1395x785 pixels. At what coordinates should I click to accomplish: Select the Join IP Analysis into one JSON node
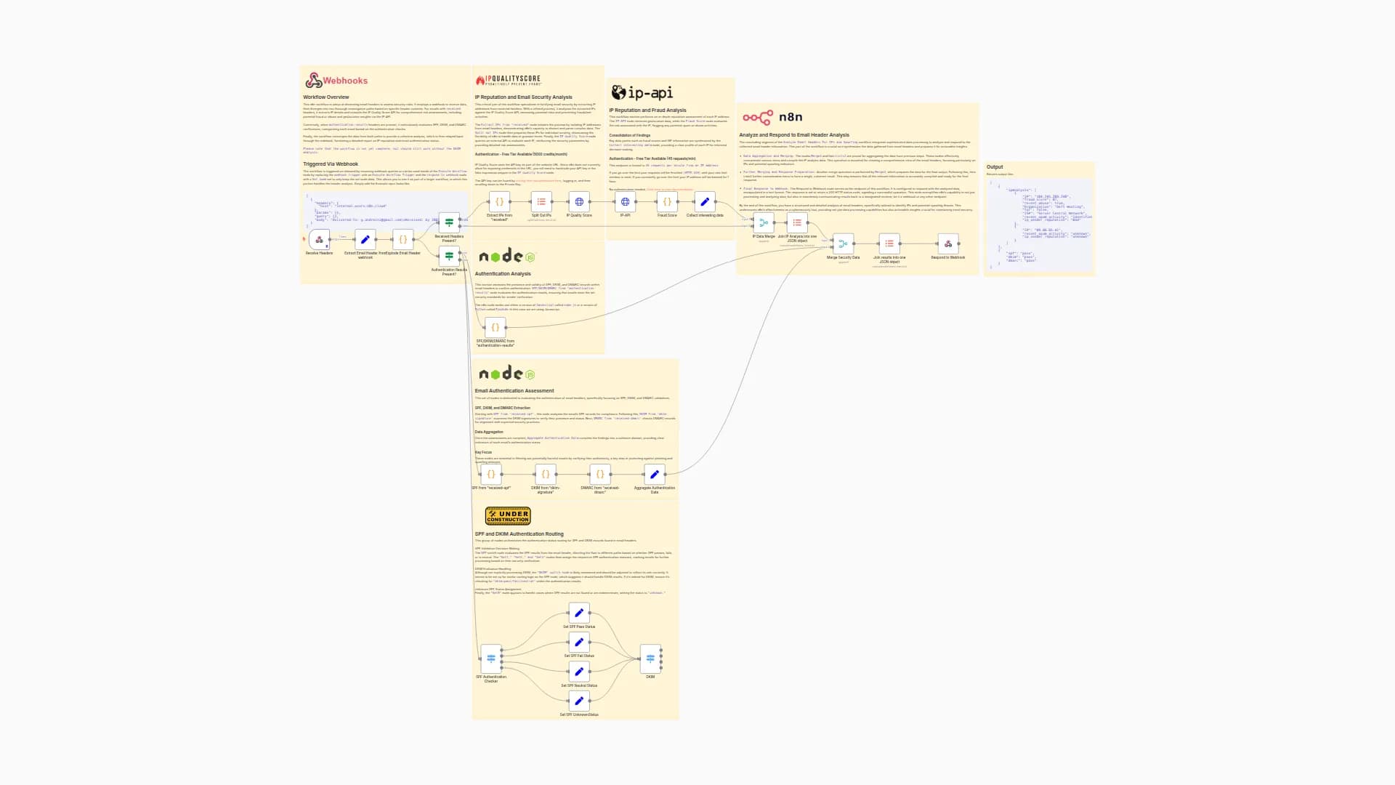point(797,222)
